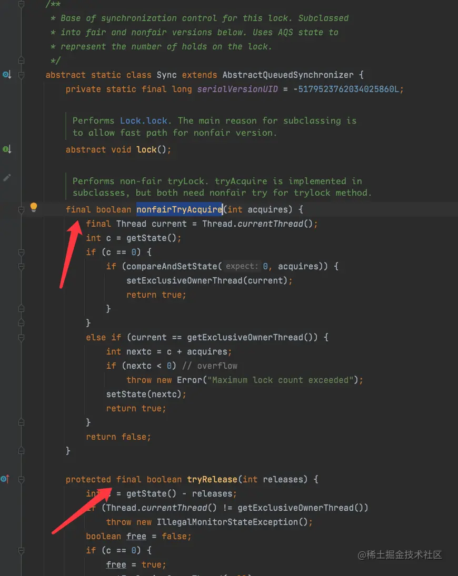Click the "Maximum lock count exceeded" string
Viewport: 458px width, 576px height.
[x=281, y=380]
